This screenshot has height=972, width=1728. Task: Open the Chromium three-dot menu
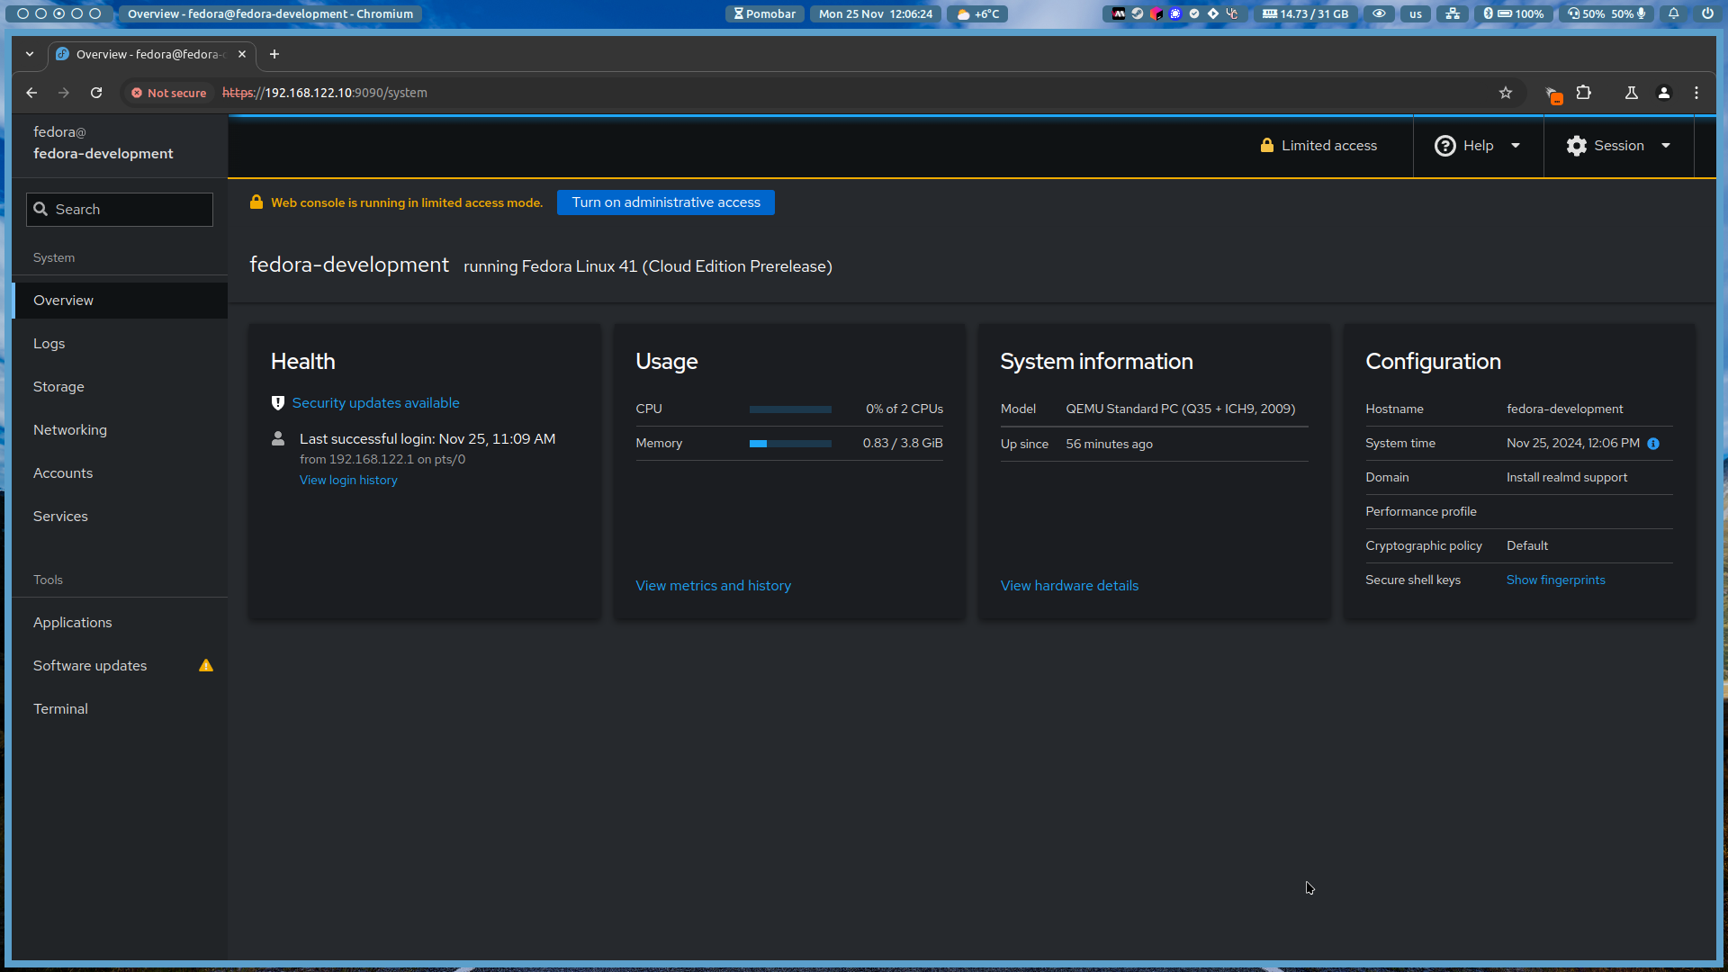tap(1696, 93)
